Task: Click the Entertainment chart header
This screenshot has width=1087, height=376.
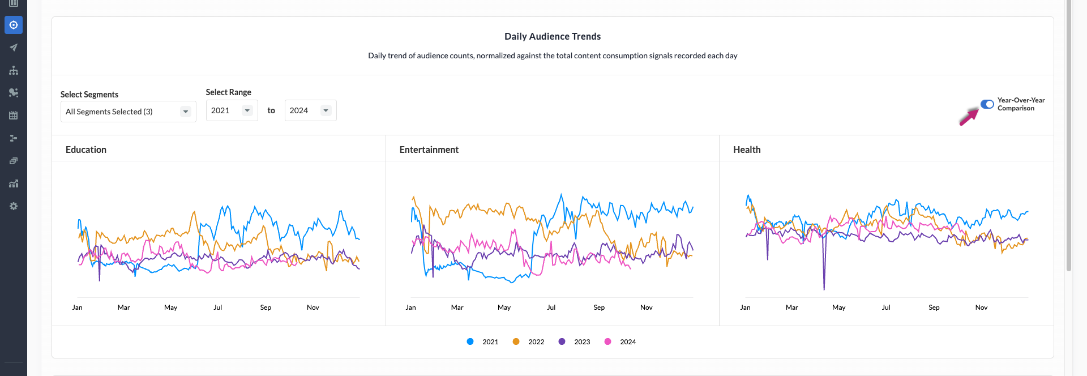Action: click(429, 149)
